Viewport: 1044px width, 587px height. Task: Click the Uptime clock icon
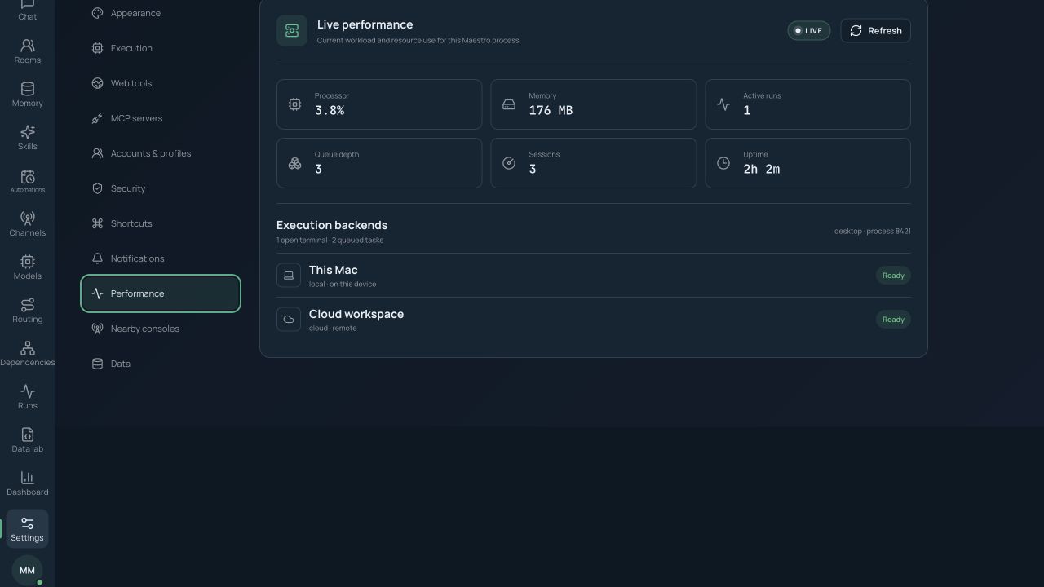pos(723,163)
